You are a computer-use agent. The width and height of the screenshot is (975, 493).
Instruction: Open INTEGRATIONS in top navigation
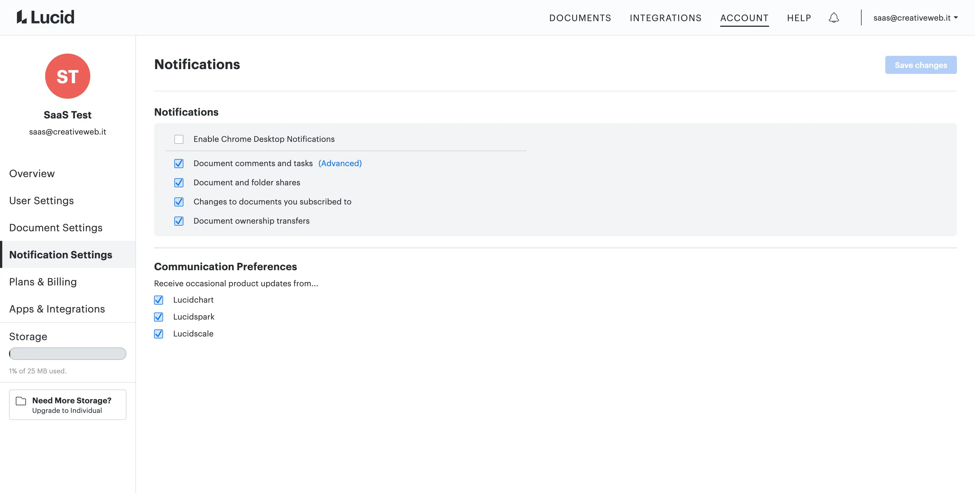pyautogui.click(x=666, y=18)
